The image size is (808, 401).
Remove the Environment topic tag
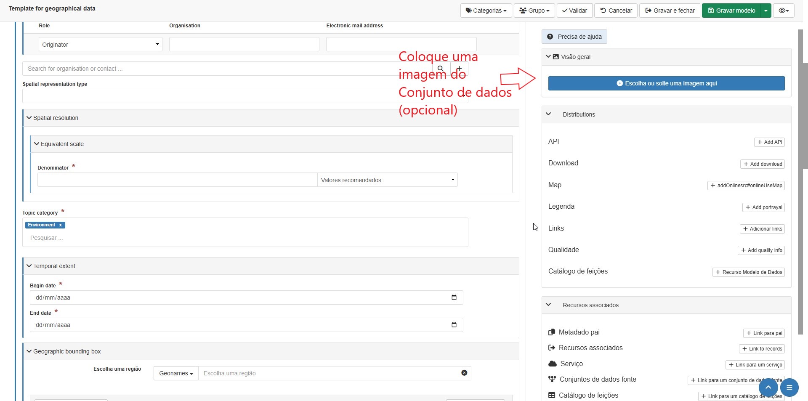point(61,225)
